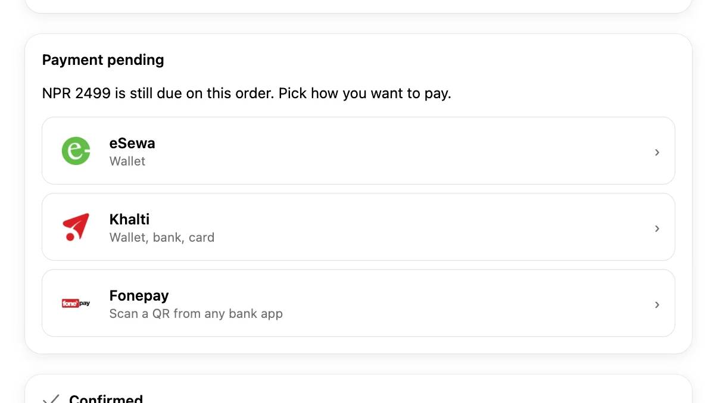Image resolution: width=717 pixels, height=403 pixels.
Task: Choose the eSewa wallet option card
Action: (358, 151)
